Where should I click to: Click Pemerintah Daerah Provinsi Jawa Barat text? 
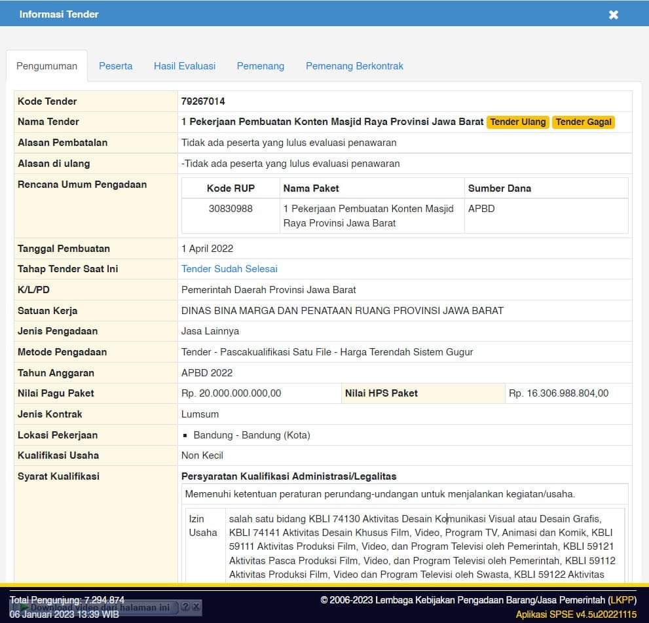[x=269, y=290]
